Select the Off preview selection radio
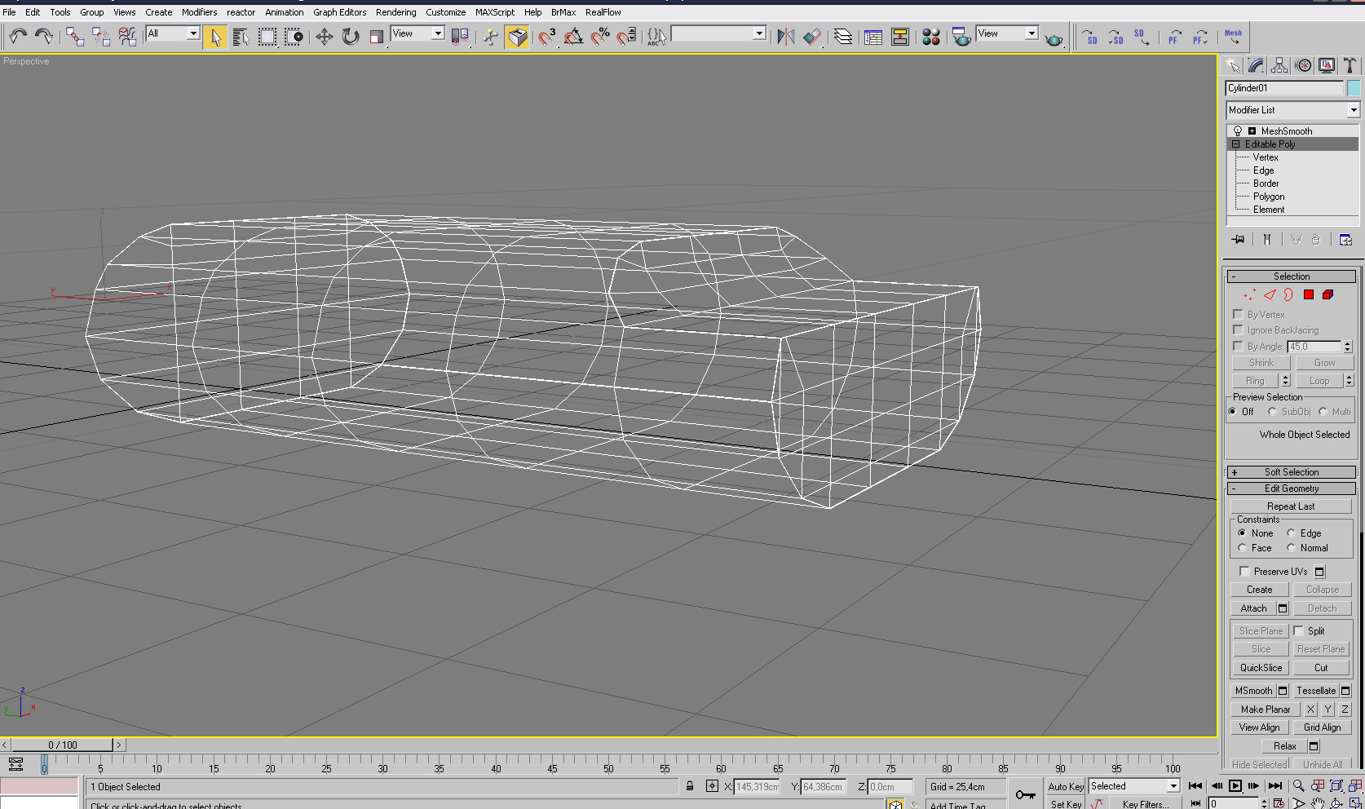 coord(1233,412)
